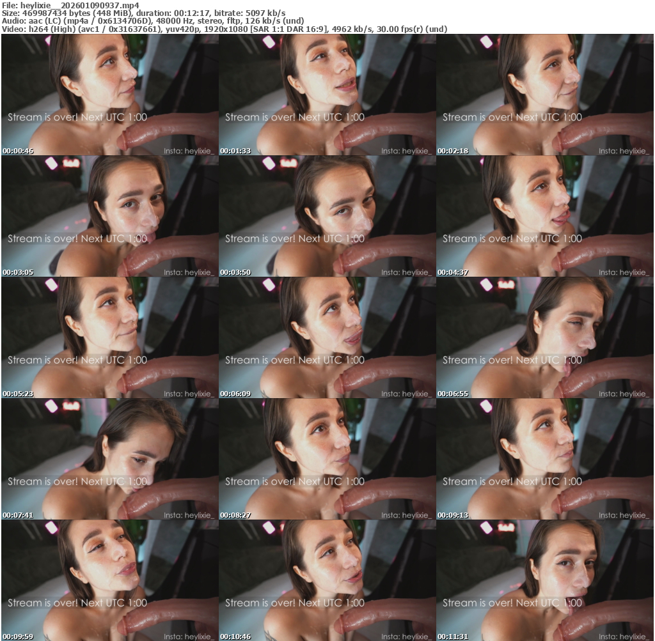The image size is (655, 641).
Task: Select the thumbnail stamped 00:01:33
Action: click(327, 95)
